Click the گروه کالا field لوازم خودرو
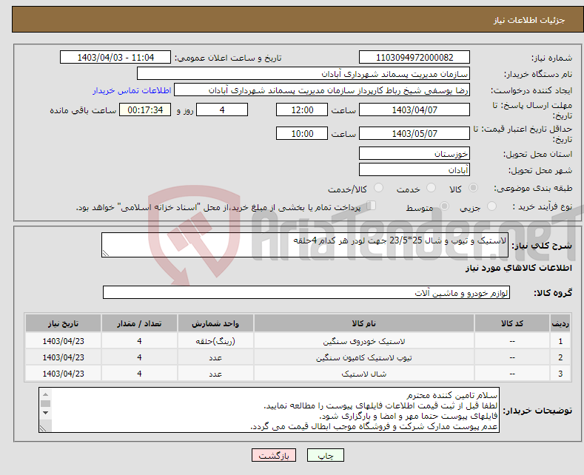This screenshot has width=584, height=475. (x=306, y=292)
